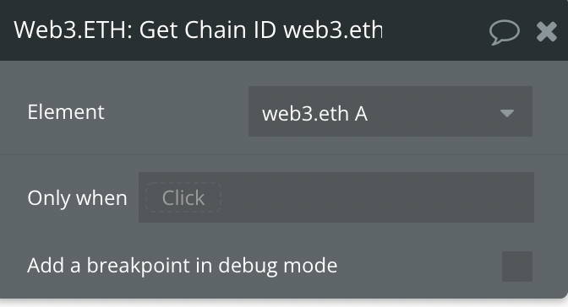The image size is (568, 307).
Task: Focus the Only when condition field
Action: [336, 197]
